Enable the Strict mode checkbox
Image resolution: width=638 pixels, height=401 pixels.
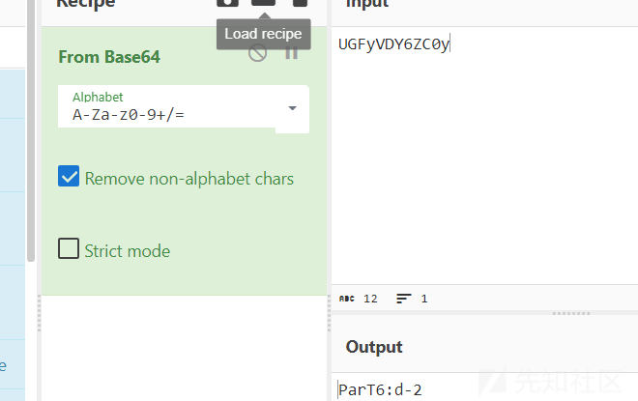coord(69,249)
